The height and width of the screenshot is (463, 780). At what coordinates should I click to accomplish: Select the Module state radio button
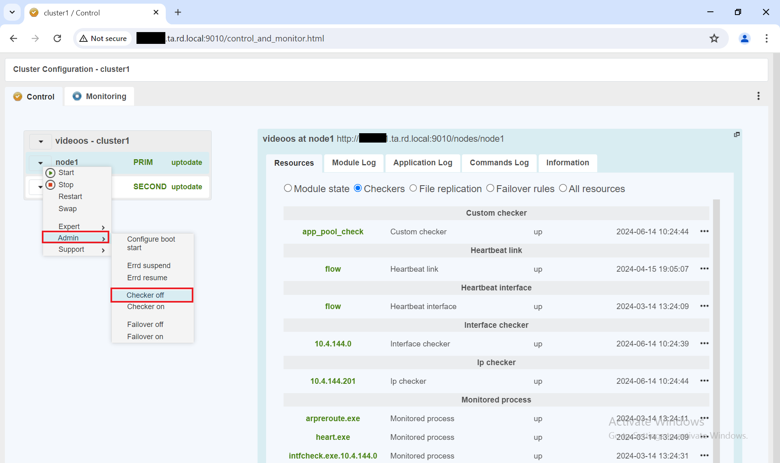tap(288, 188)
